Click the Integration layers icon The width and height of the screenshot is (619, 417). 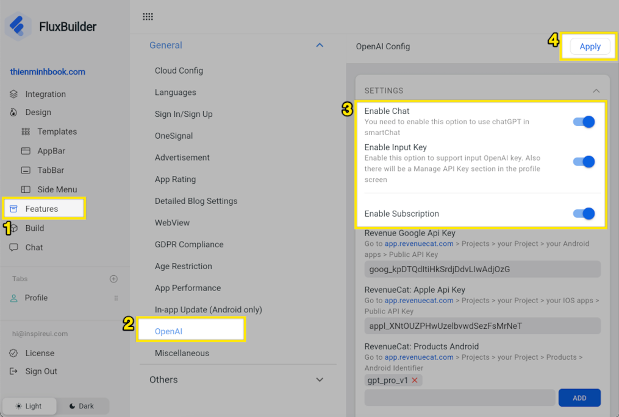[13, 94]
